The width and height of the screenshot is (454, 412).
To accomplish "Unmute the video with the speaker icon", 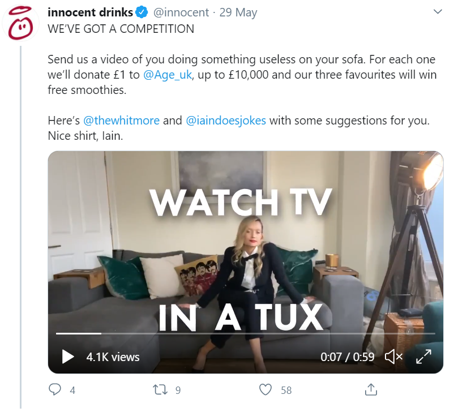I will coord(393,357).
